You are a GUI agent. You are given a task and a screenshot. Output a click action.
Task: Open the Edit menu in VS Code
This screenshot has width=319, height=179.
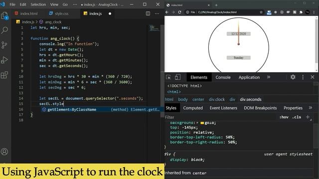click(x=23, y=4)
